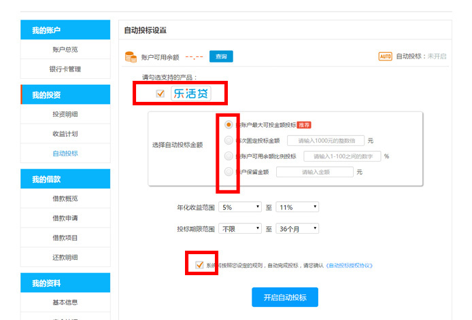Open 还款明细 menu item
472x320 pixels.
pos(65,257)
